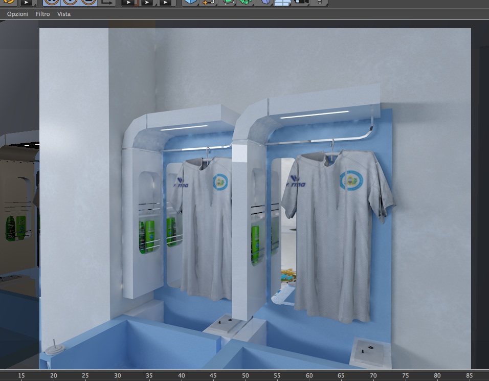The width and height of the screenshot is (489, 381).
Task: Open the Opzioni menu
Action: [17, 14]
